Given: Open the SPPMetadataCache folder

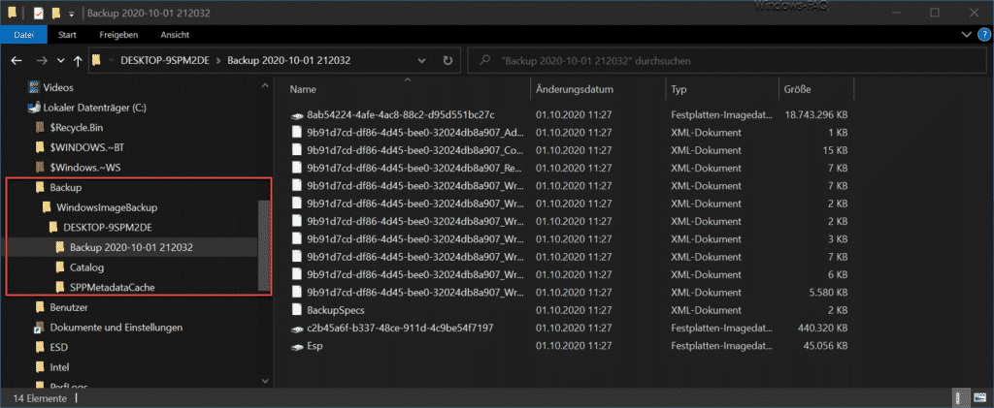Looking at the screenshot, I should (113, 287).
